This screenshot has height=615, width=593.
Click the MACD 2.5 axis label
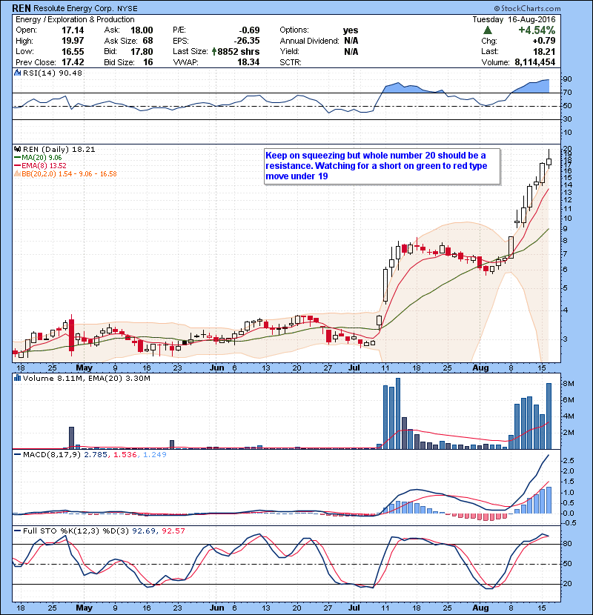pos(569,460)
